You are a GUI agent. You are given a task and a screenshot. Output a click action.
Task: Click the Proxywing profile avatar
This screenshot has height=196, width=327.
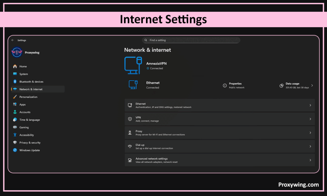[x=17, y=52]
